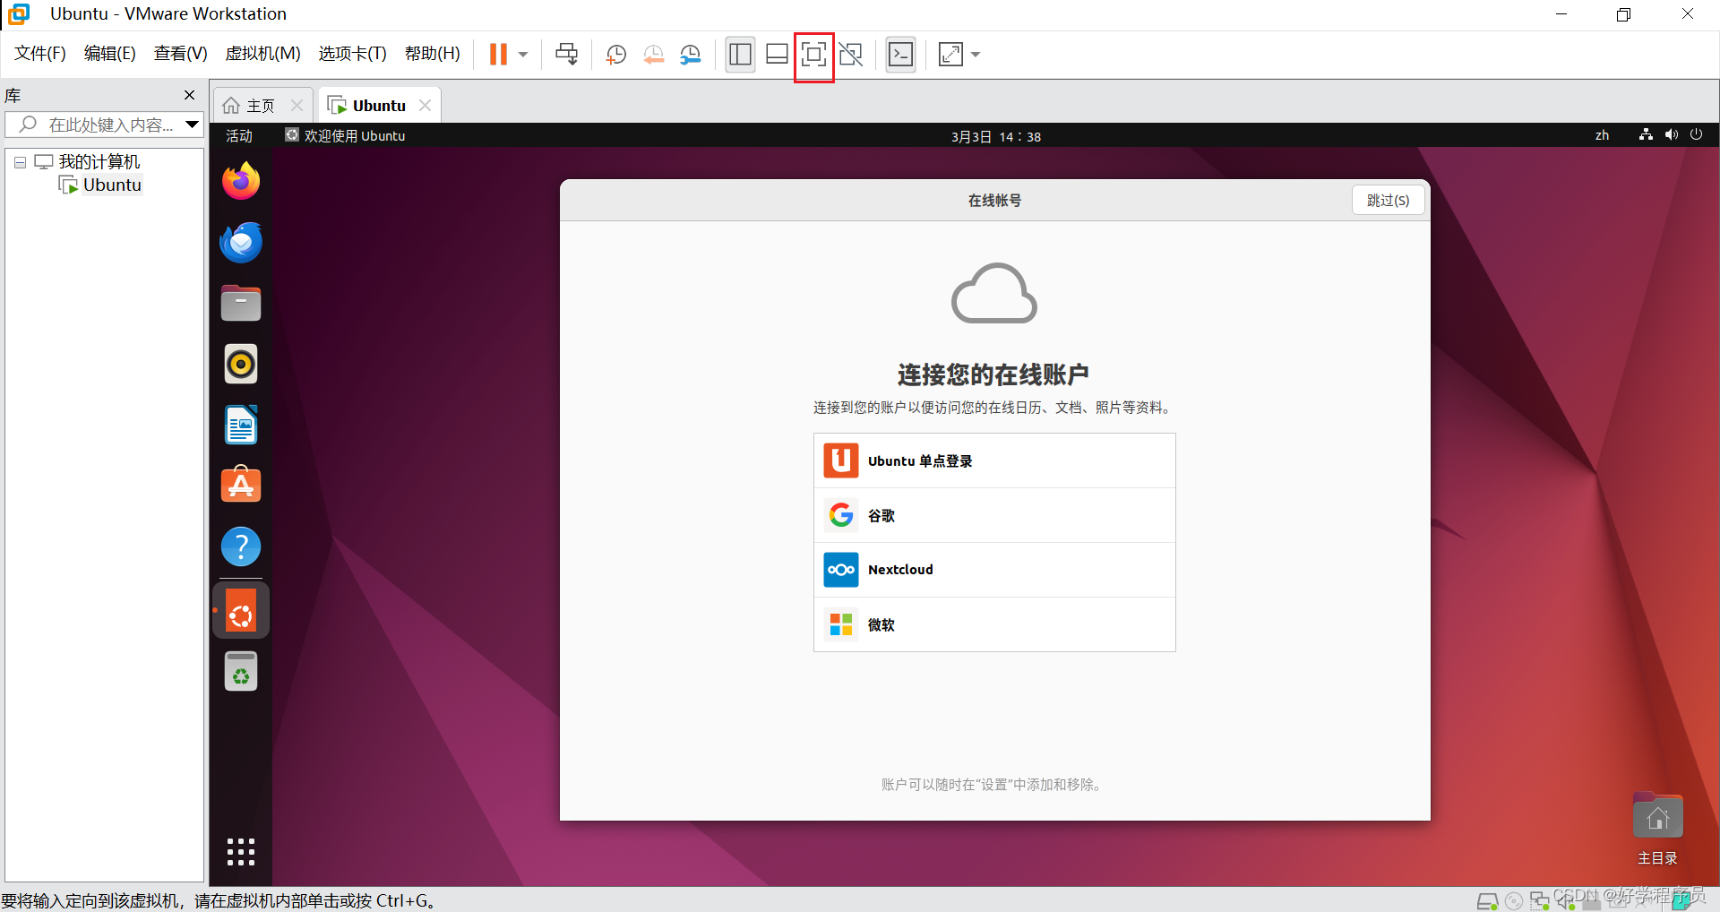Open the 虚拟机(M) menu
The height and width of the screenshot is (912, 1720).
(262, 54)
